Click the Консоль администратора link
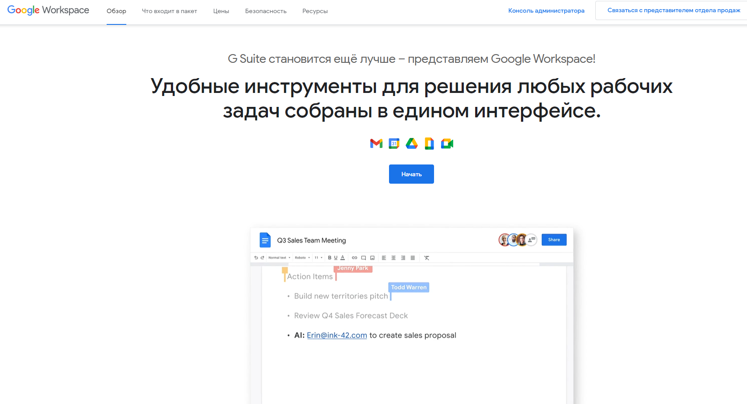Image resolution: width=747 pixels, height=404 pixels. [546, 10]
